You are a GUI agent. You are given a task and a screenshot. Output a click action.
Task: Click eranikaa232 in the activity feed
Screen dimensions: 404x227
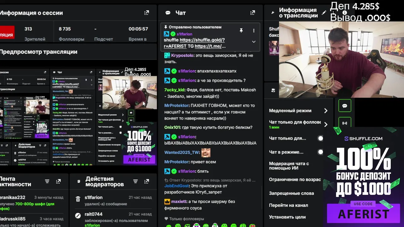pyautogui.click(x=13, y=197)
